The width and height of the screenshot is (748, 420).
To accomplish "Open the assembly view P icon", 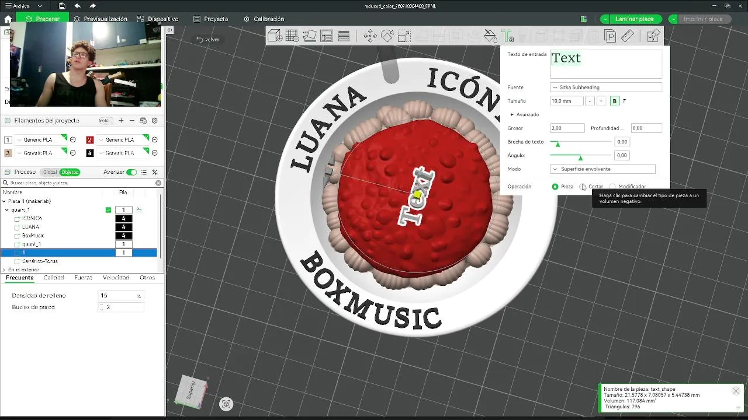I will (610, 36).
